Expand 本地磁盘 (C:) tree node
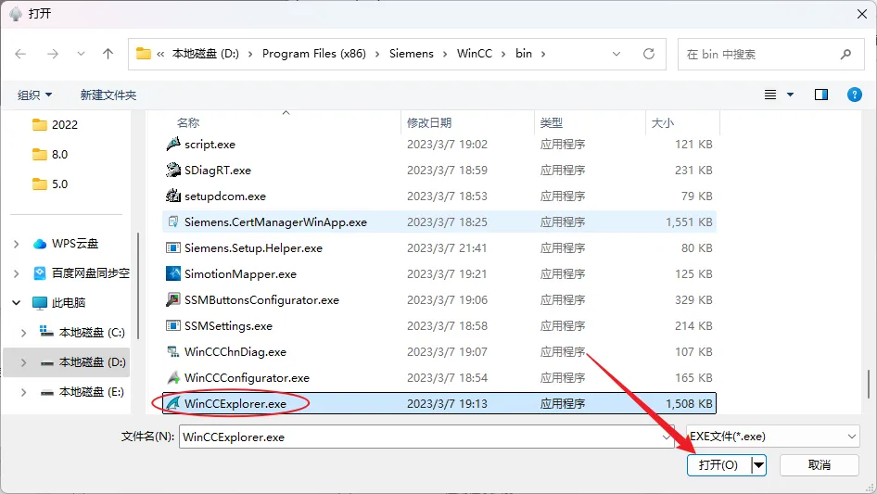 tap(23, 333)
